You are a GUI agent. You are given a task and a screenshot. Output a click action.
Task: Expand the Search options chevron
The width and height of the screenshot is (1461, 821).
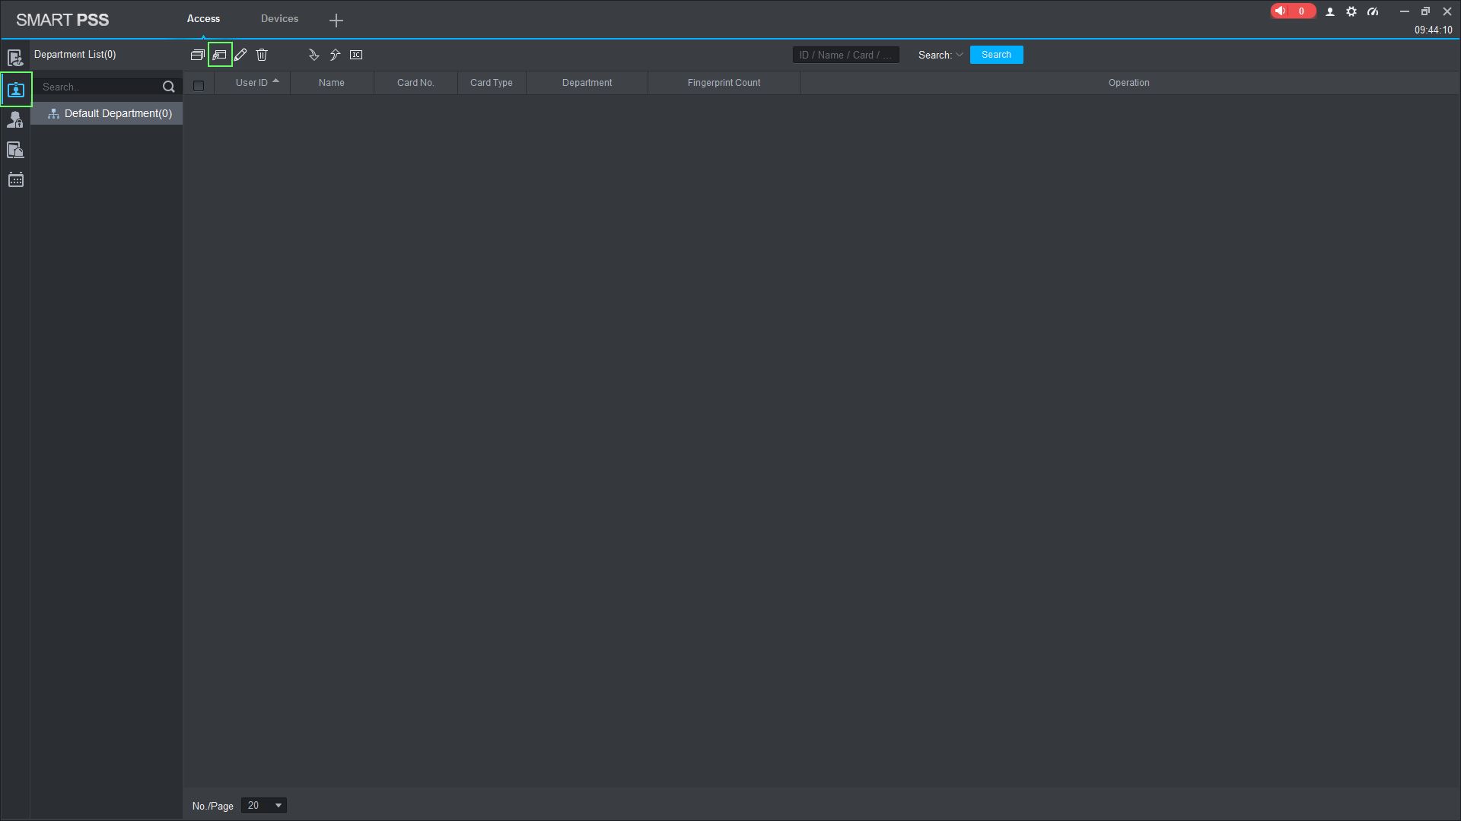pyautogui.click(x=960, y=55)
